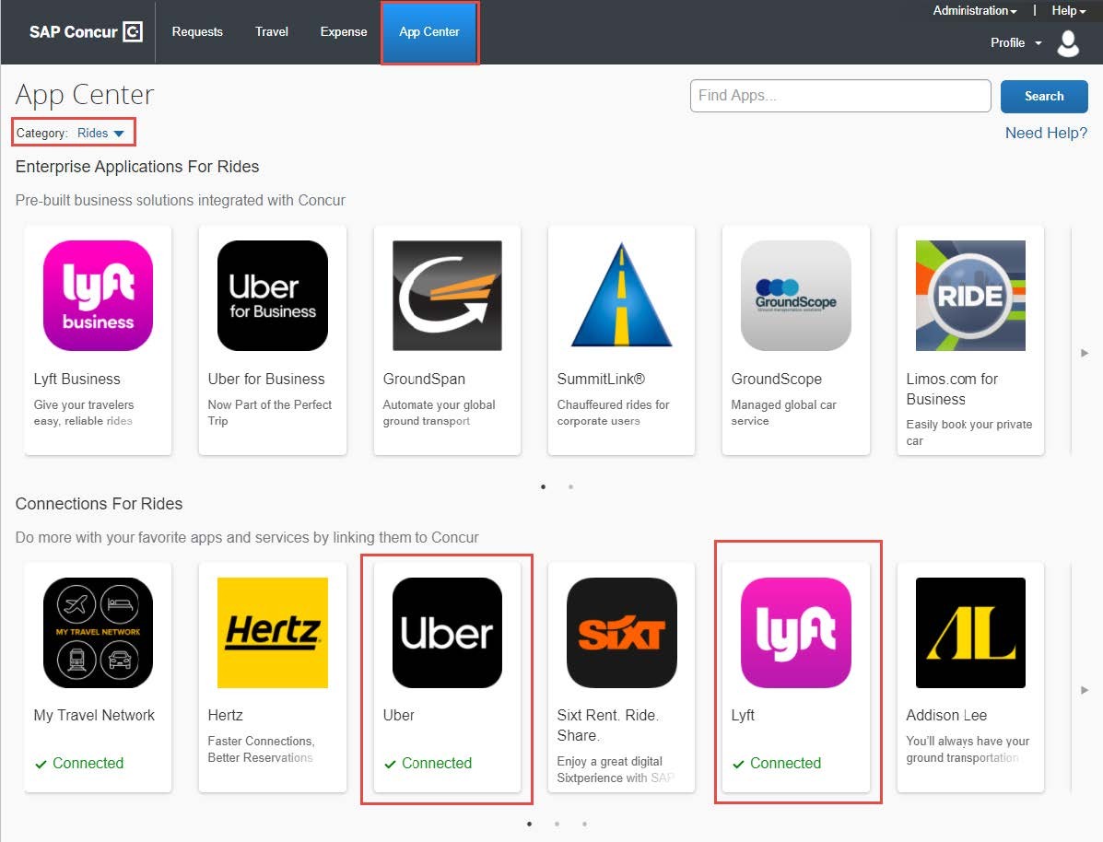The height and width of the screenshot is (842, 1103).
Task: Expand the Category Rides dropdown
Action: [100, 133]
